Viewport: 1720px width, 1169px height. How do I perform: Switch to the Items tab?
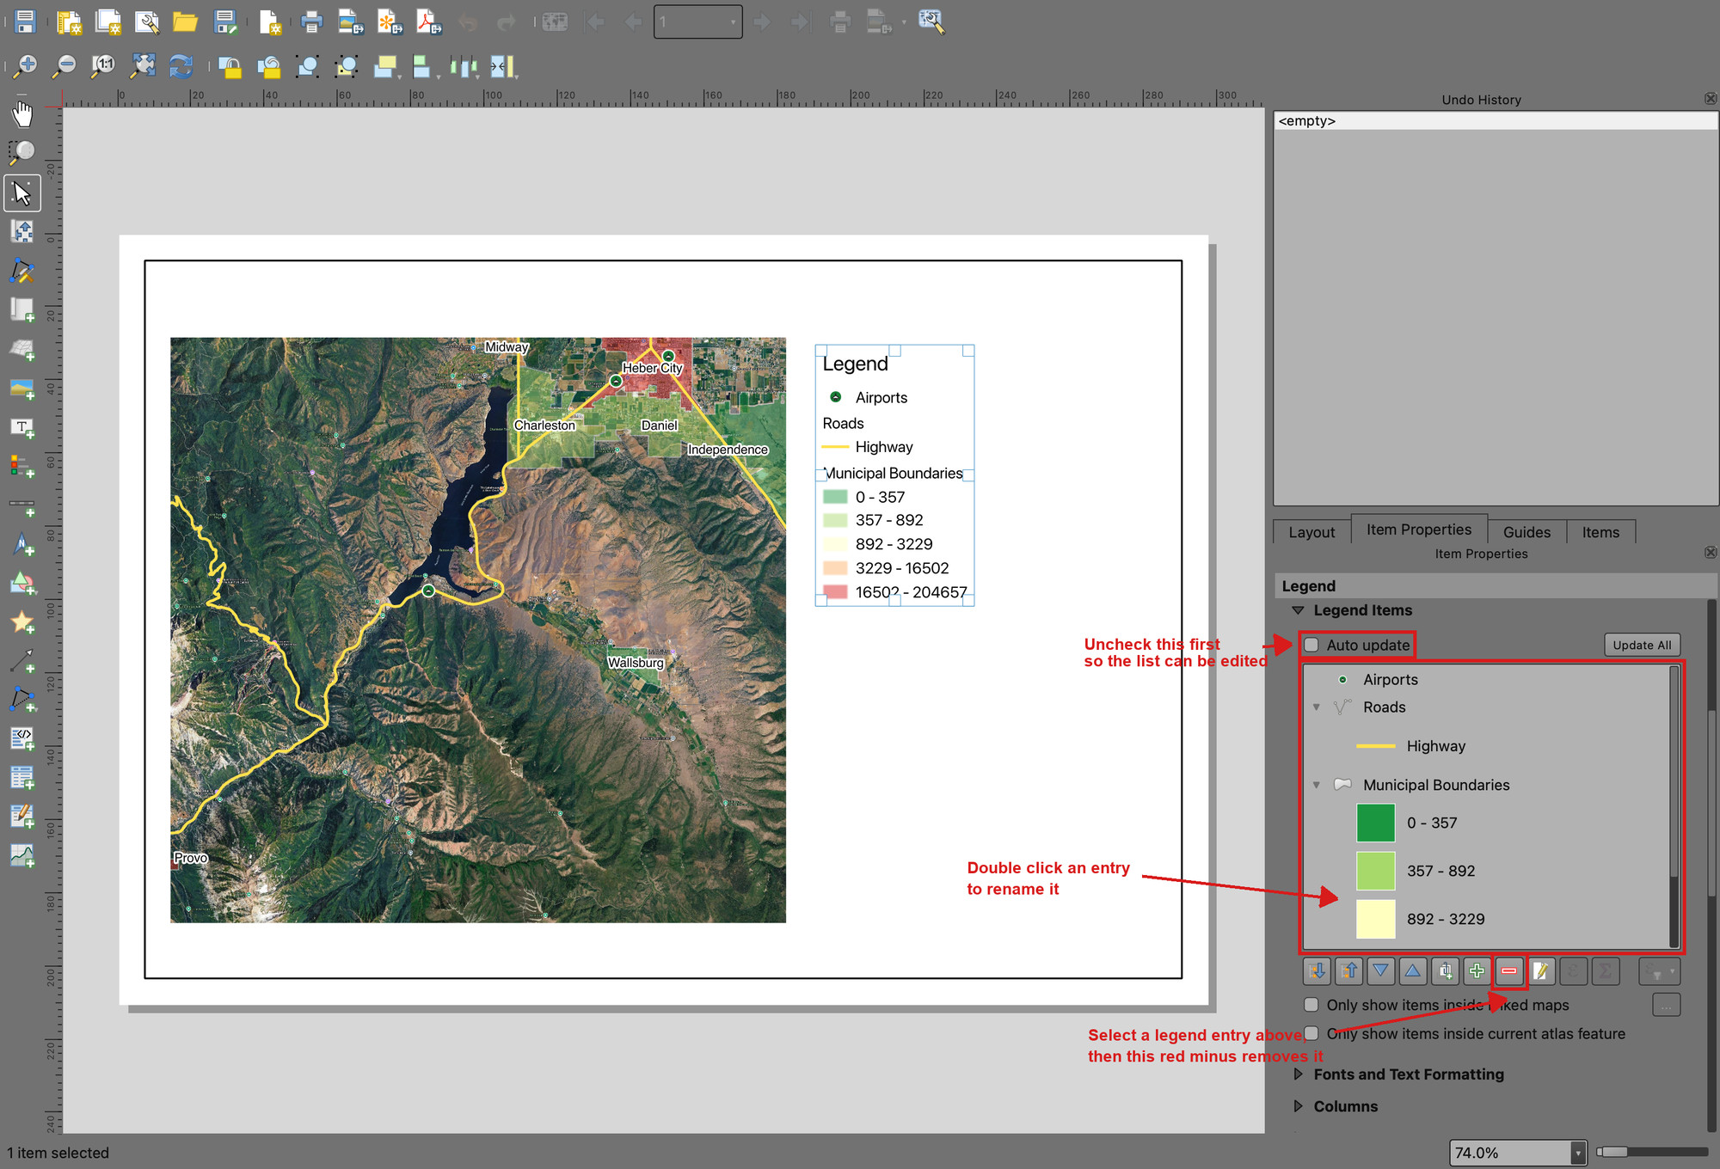click(1600, 532)
